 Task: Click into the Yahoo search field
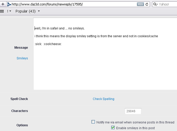pos(167,4)
